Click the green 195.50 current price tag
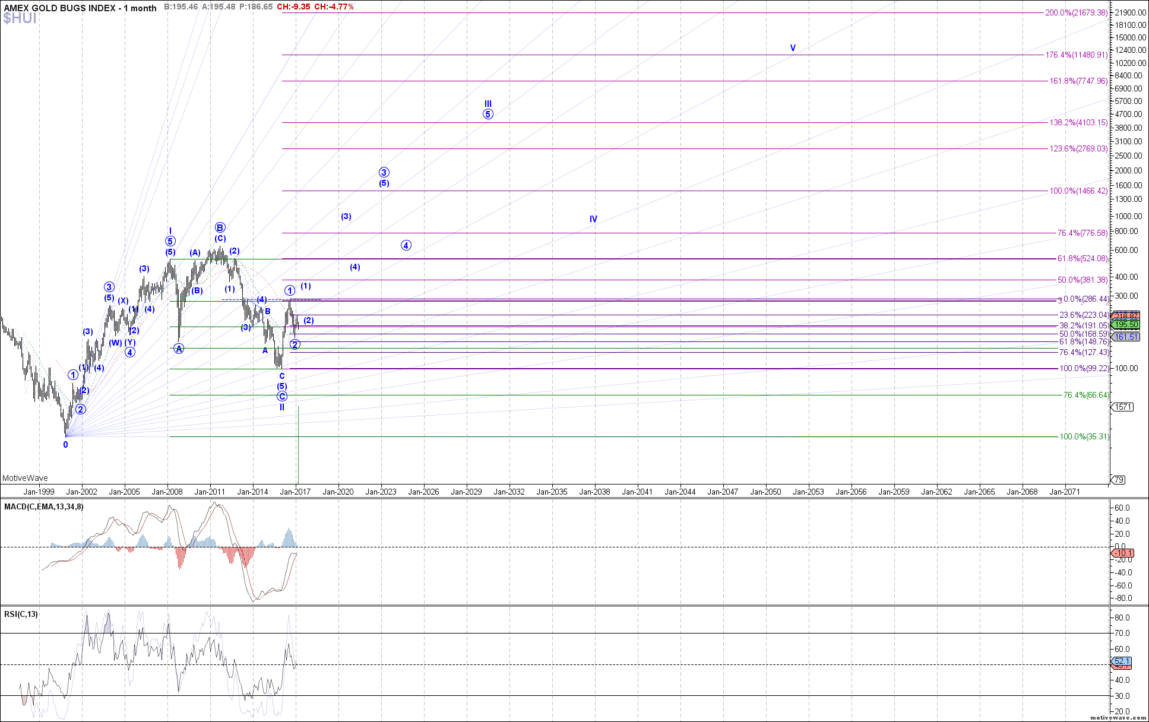The height and width of the screenshot is (722, 1149). tap(1125, 324)
